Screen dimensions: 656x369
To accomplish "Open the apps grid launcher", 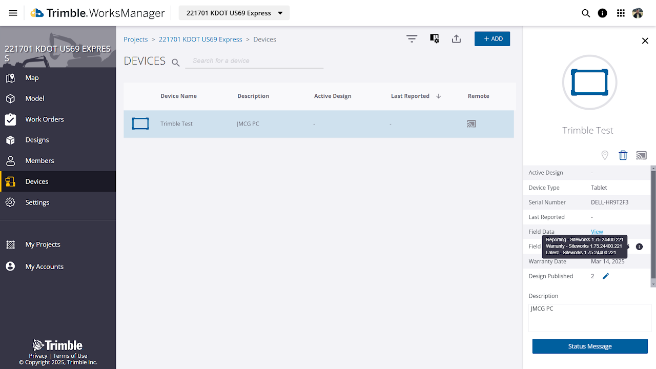I will (621, 13).
